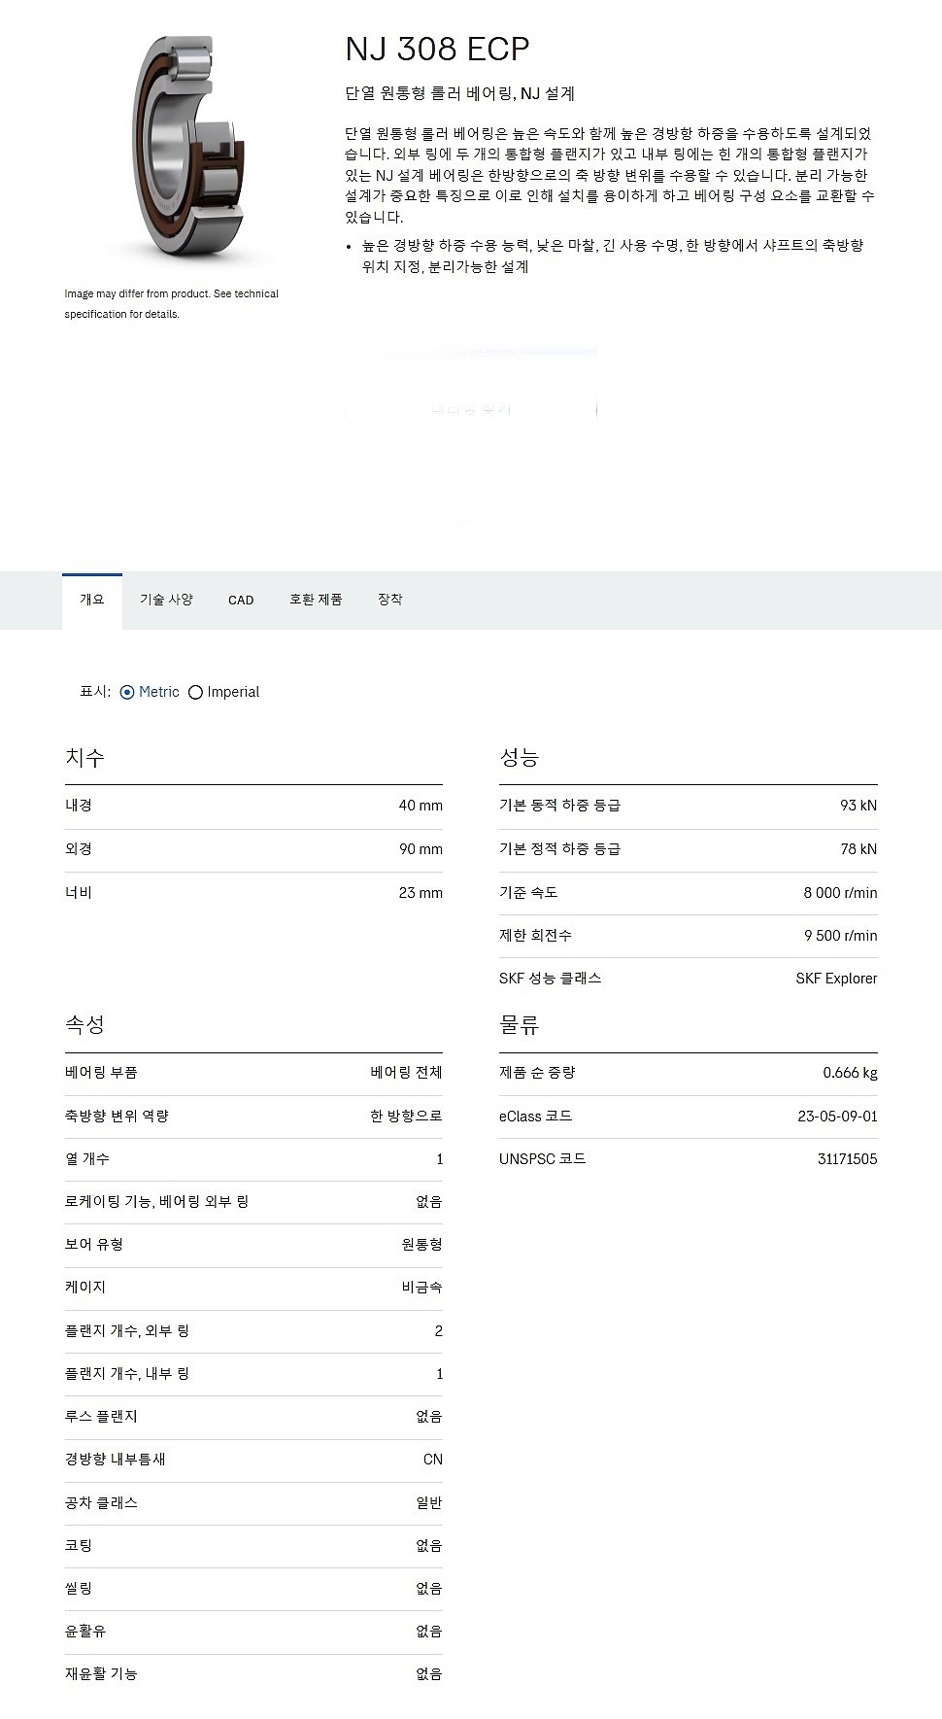Click the 물류 section heading

point(519,1025)
